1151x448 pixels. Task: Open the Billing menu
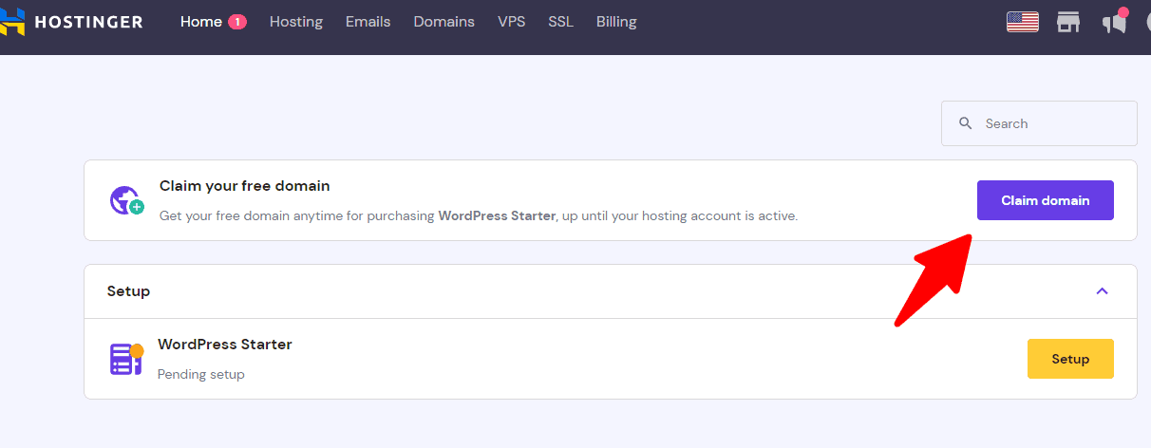click(616, 22)
